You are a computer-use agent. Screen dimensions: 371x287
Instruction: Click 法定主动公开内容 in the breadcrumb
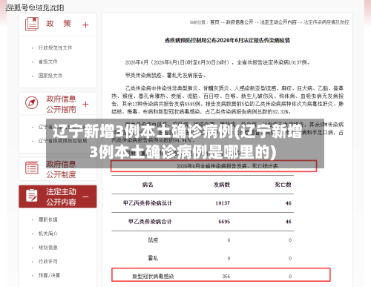click(278, 22)
